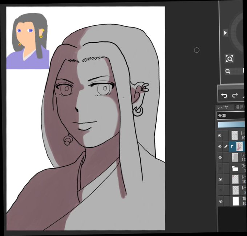Hide the topmost layer via eye icon
This screenshot has height=236, width=247.
click(x=219, y=136)
